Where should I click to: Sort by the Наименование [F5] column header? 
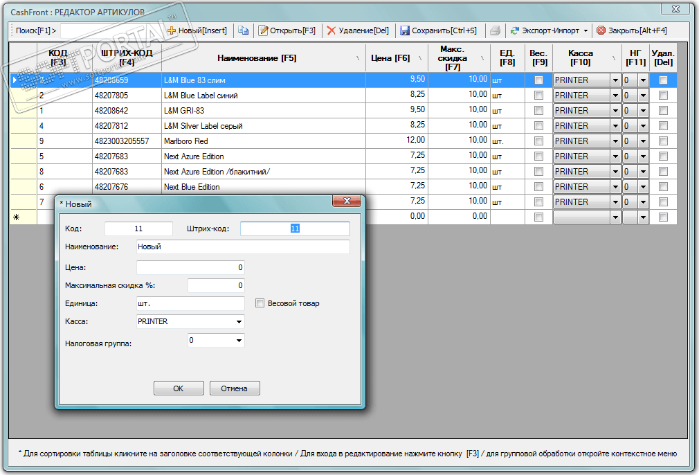tap(263, 58)
